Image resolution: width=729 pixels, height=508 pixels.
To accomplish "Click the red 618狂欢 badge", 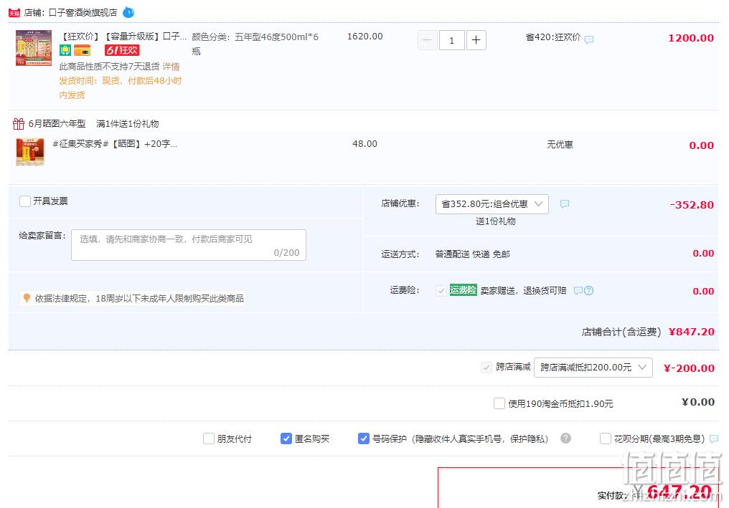I will (x=122, y=50).
